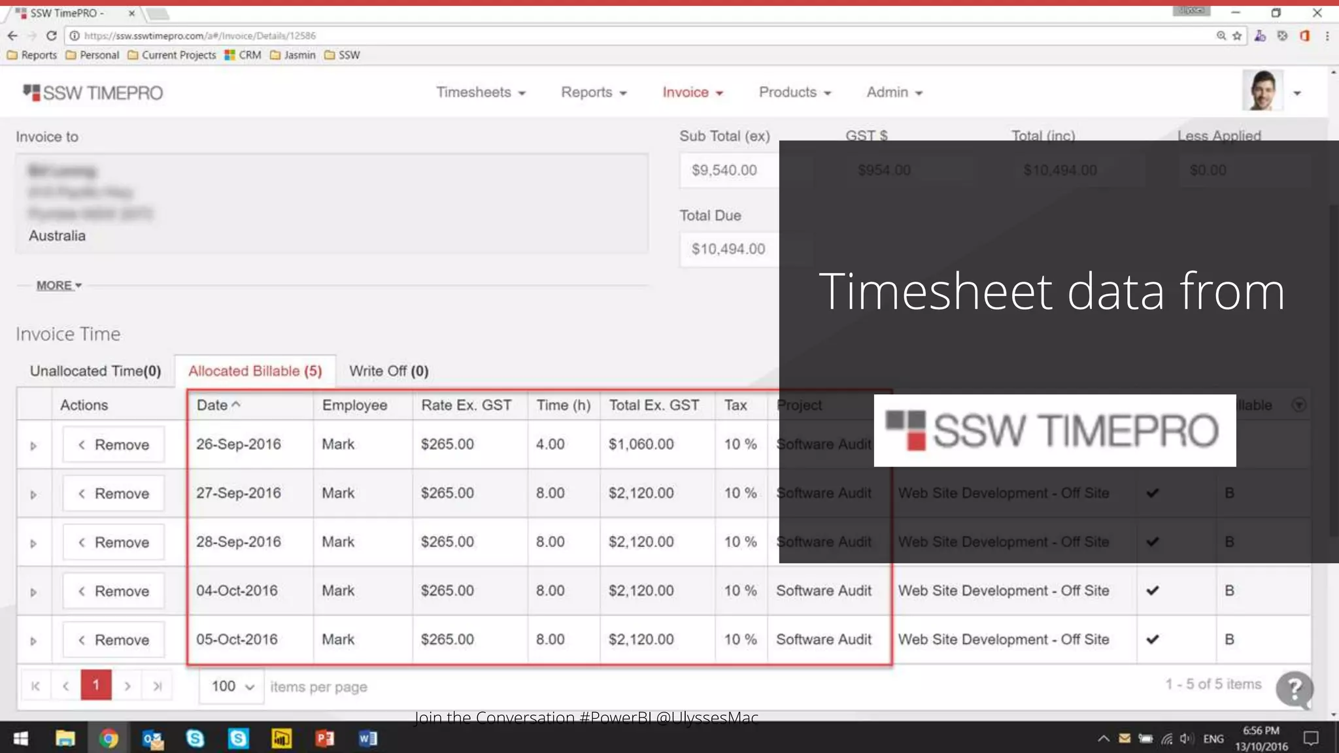Remove the 28-Sep-2016 time entry

pos(114,543)
